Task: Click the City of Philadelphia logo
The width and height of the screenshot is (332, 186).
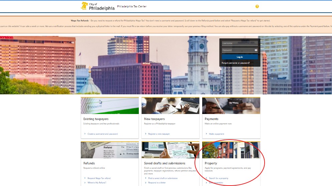Action: (98, 6)
